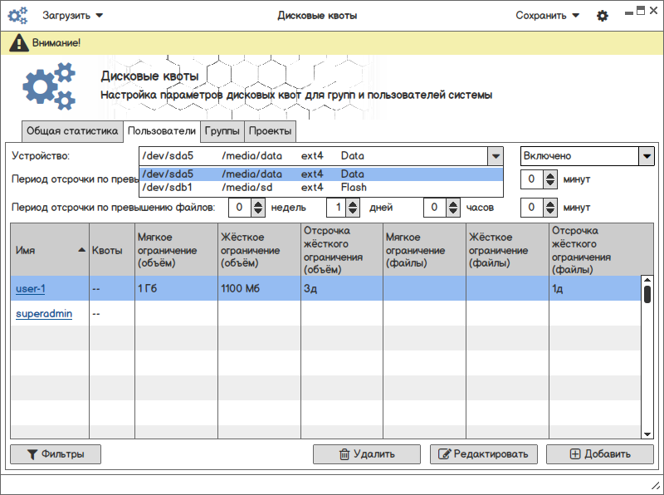Viewport: 664px width, 495px height.
Task: Click Редактировать to edit the selected quota
Action: (x=484, y=454)
